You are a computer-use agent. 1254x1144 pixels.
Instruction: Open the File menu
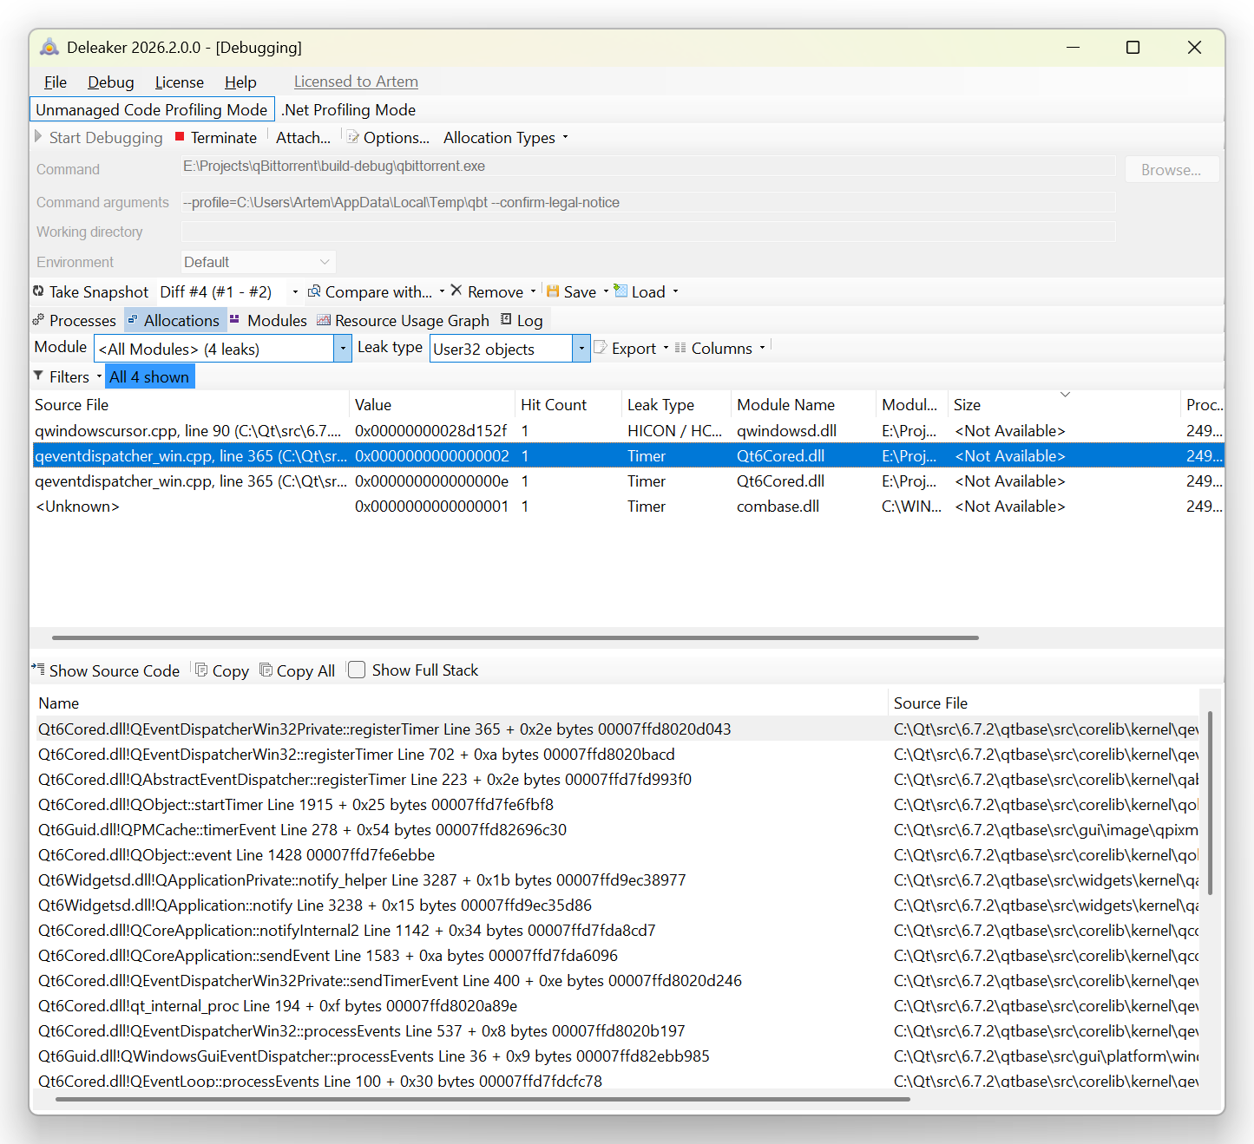pyautogui.click(x=56, y=82)
